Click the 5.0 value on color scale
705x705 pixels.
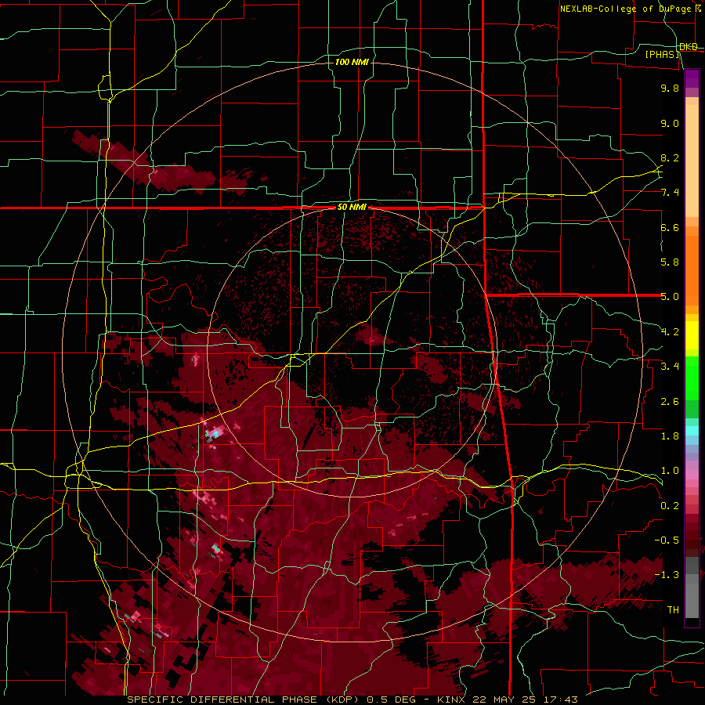point(670,297)
